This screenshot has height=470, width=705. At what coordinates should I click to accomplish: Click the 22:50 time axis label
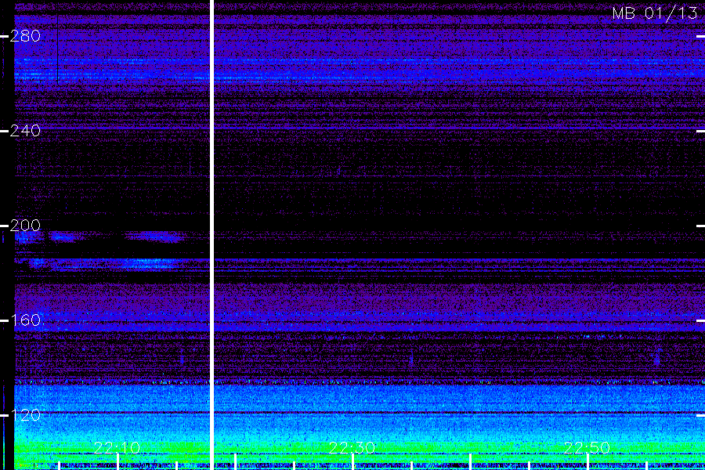tap(587, 447)
